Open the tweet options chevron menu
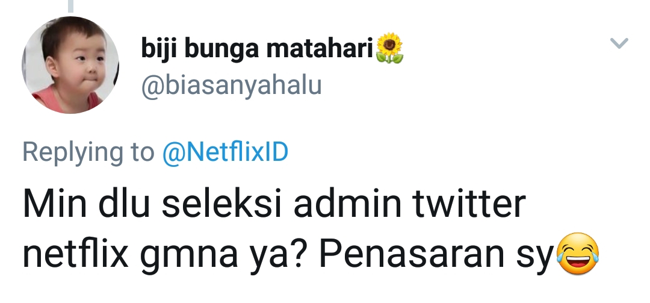Viewport: 650px width, 303px height. pos(619,43)
